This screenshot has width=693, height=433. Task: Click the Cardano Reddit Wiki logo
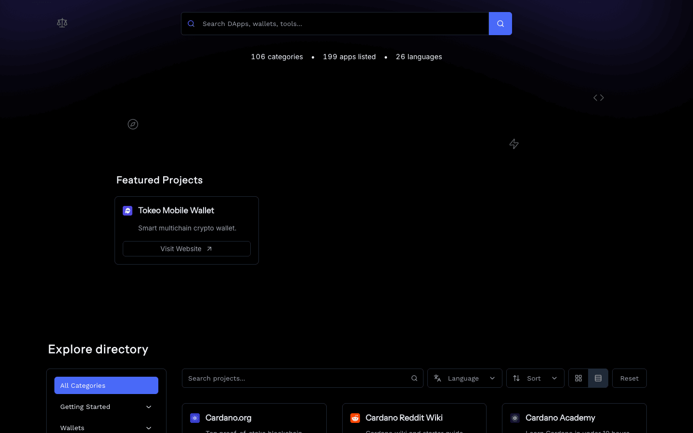click(x=355, y=418)
